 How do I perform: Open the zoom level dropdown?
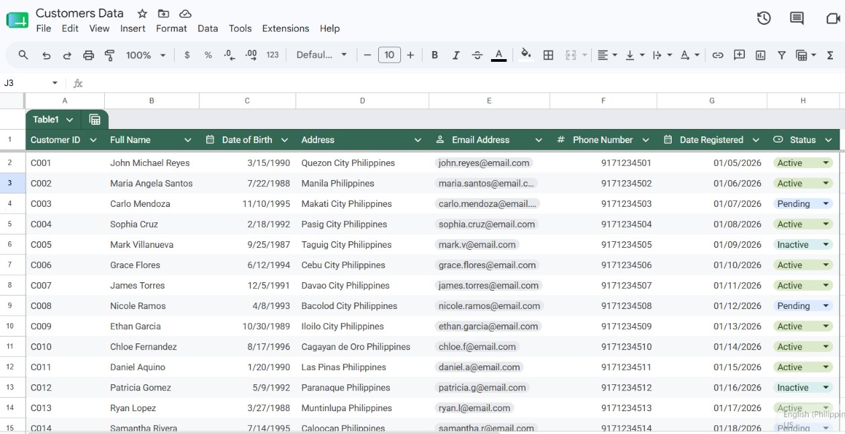(146, 55)
